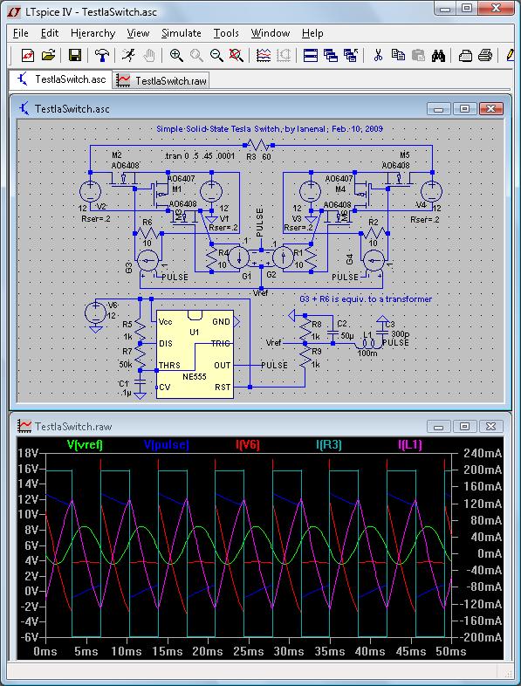Close the TestlaSwitch.raw waveform window

pyautogui.click(x=490, y=426)
